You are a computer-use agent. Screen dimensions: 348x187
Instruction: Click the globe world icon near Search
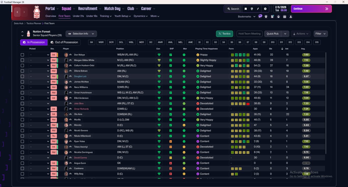click(x=252, y=9)
